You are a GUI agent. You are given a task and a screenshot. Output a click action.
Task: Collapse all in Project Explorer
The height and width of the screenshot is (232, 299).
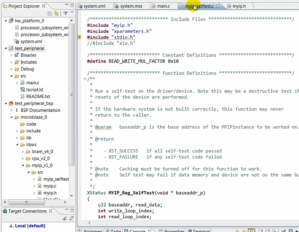50,13
